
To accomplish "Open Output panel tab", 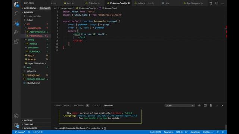I will pos(96,105).
